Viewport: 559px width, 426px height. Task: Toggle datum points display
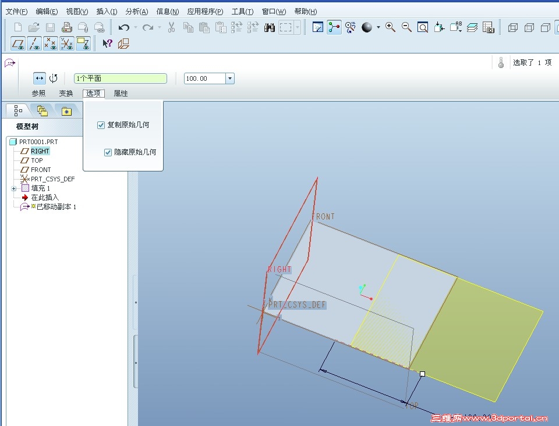[x=51, y=44]
